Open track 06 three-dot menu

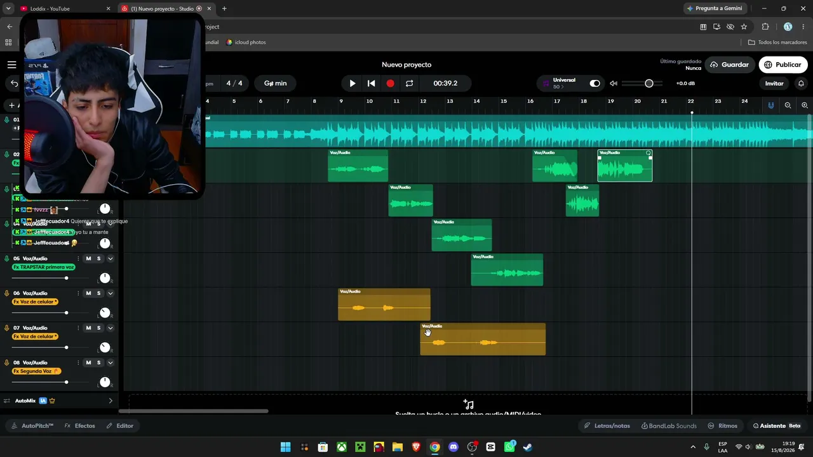(78, 293)
